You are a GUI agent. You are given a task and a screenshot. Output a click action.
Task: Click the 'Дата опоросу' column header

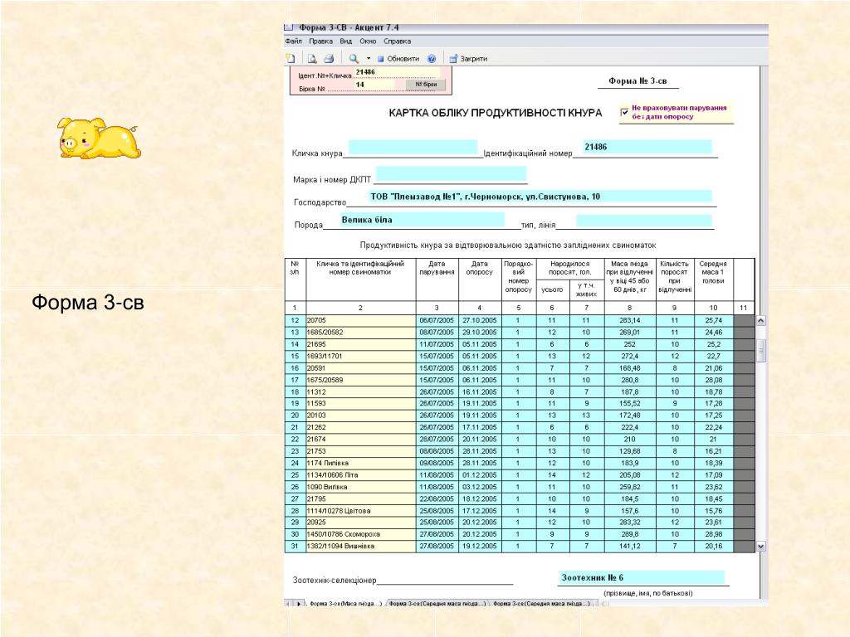(480, 279)
